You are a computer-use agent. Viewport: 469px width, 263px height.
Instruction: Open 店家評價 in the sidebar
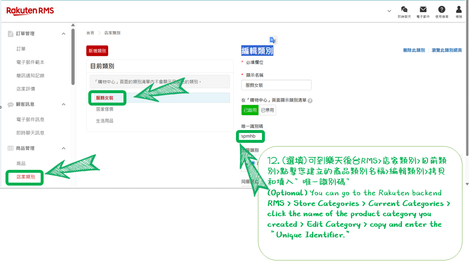pos(26,89)
